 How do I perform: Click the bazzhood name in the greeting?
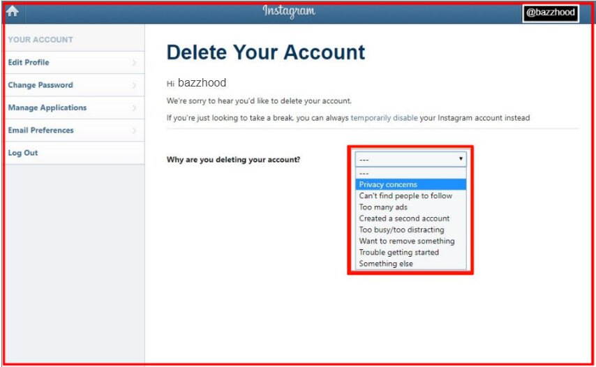pos(202,83)
